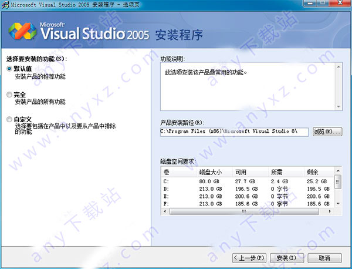Click the 剩余 column header

click(320, 172)
